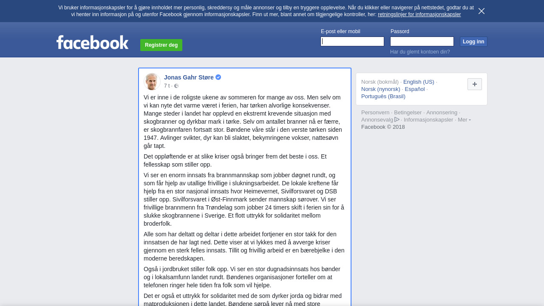Expand the Mer footer dropdown
Image resolution: width=544 pixels, height=306 pixels.
tap(464, 119)
